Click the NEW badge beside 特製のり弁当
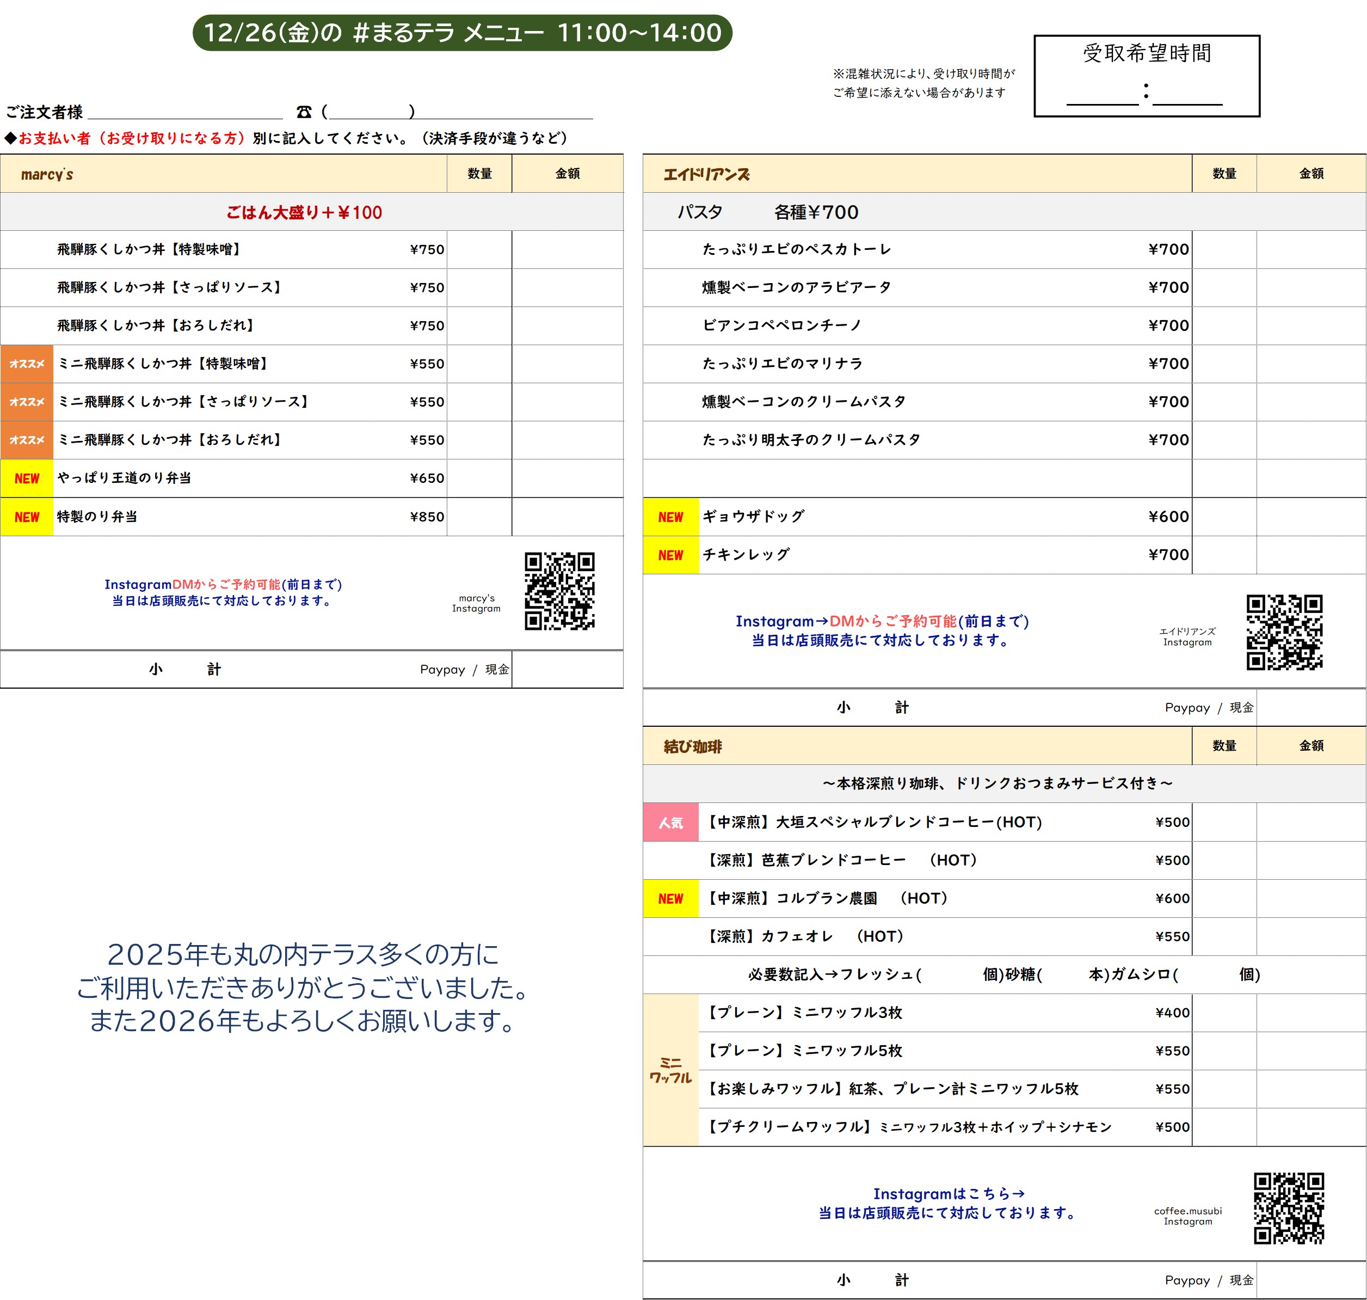The image size is (1367, 1300). pos(26,517)
